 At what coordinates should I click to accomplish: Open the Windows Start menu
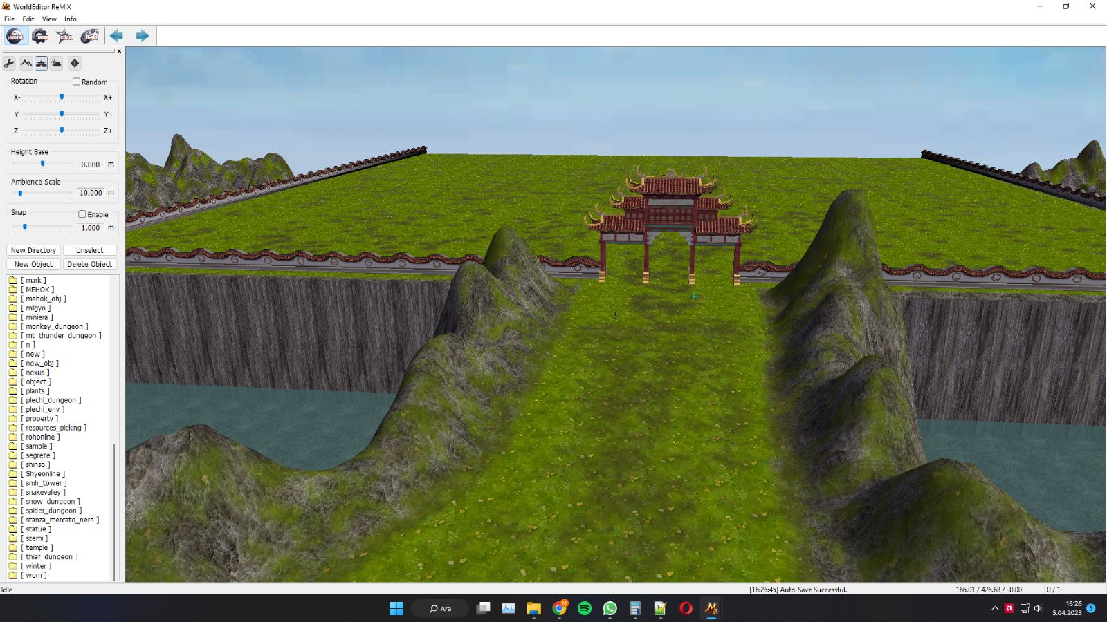[x=396, y=608]
